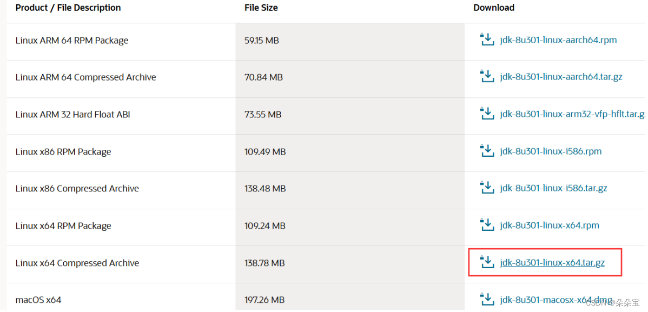The height and width of the screenshot is (312, 648).
Task: Click the File Size column header
Action: pos(261,8)
